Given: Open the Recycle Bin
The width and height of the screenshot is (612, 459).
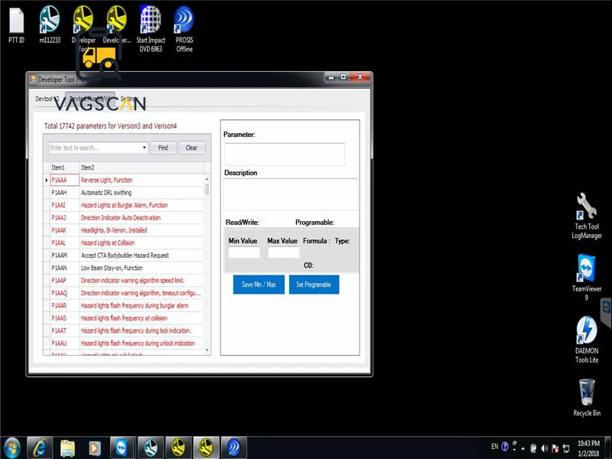Looking at the screenshot, I should click(586, 398).
